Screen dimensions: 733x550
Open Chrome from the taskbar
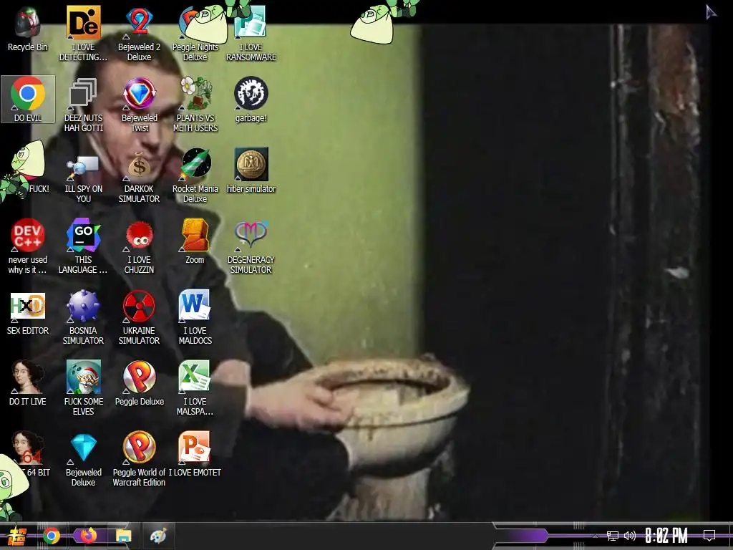pyautogui.click(x=52, y=536)
